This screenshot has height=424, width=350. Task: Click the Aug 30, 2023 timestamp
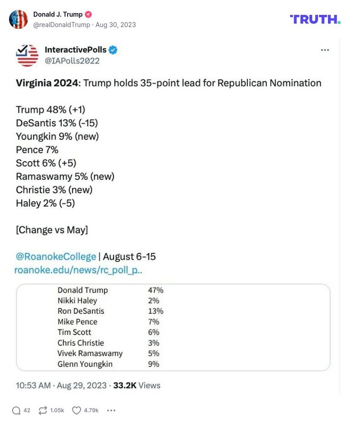(115, 25)
